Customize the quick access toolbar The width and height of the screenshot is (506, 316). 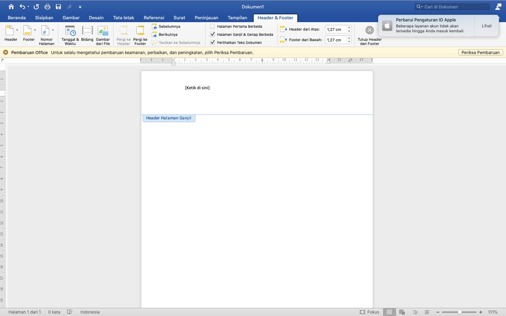[80, 7]
